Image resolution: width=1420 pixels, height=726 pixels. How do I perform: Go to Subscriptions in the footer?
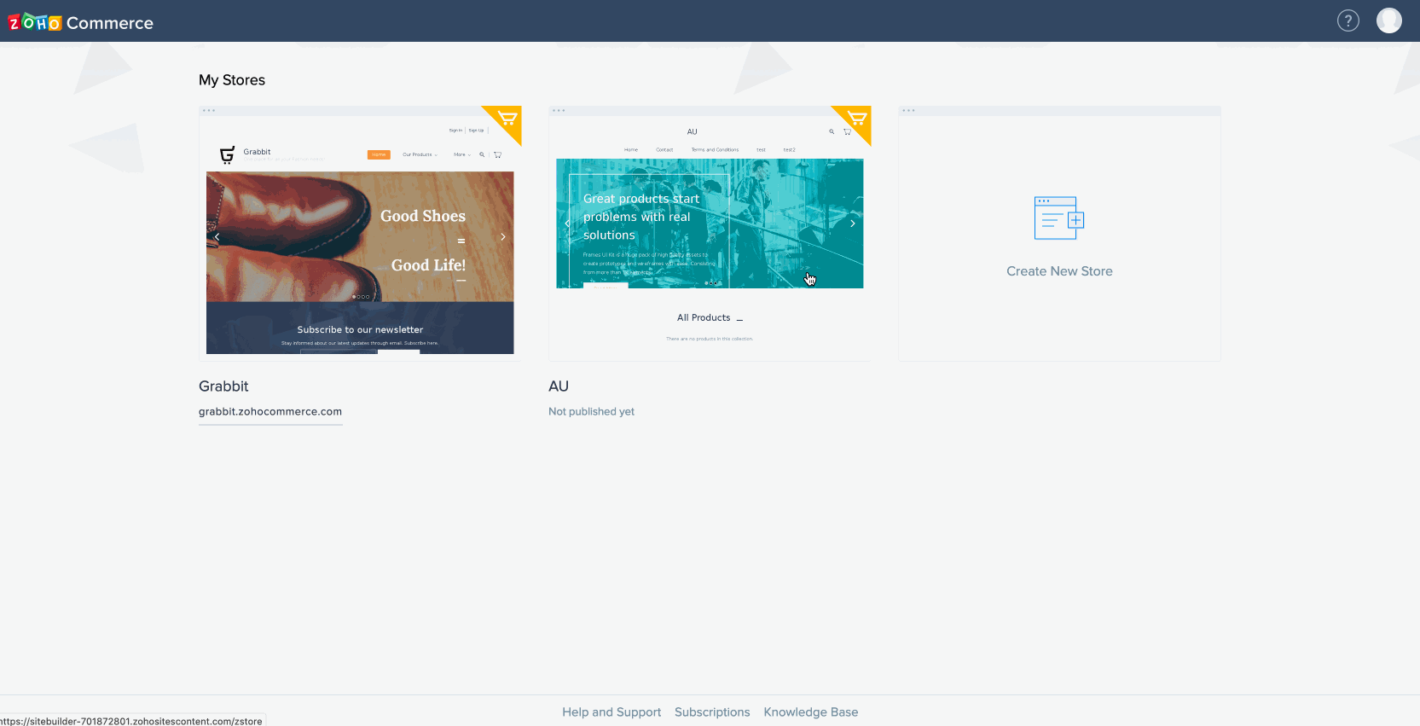pos(712,711)
